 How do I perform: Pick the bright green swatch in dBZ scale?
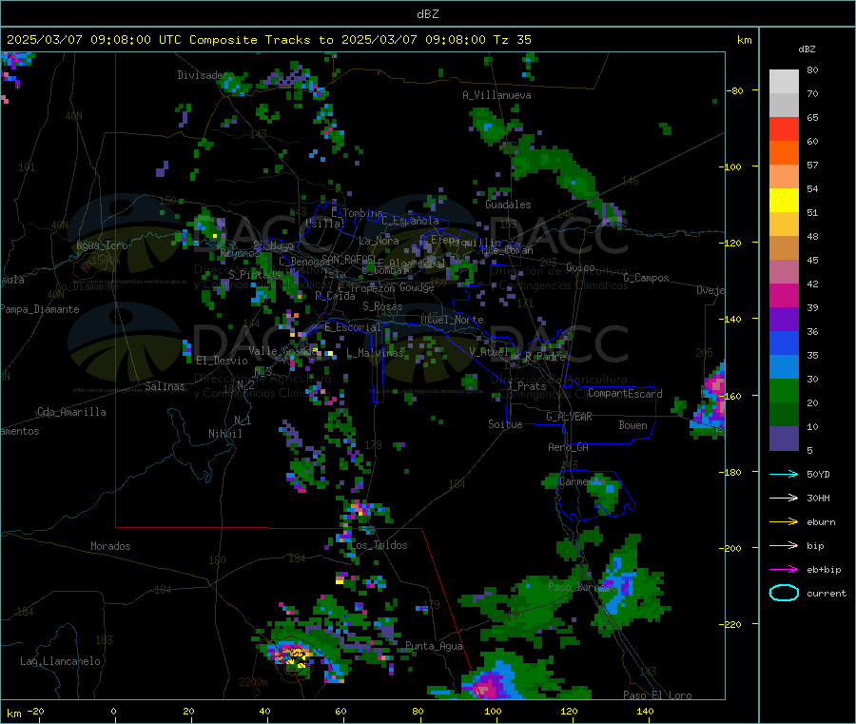784,390
